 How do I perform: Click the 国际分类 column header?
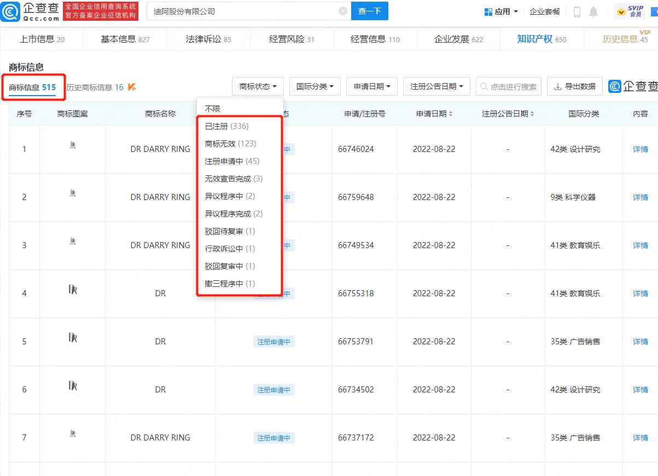tap(584, 114)
